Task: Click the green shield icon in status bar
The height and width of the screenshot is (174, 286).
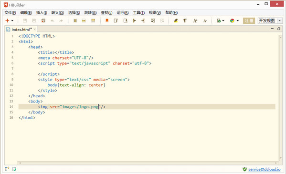Action: (x=244, y=169)
